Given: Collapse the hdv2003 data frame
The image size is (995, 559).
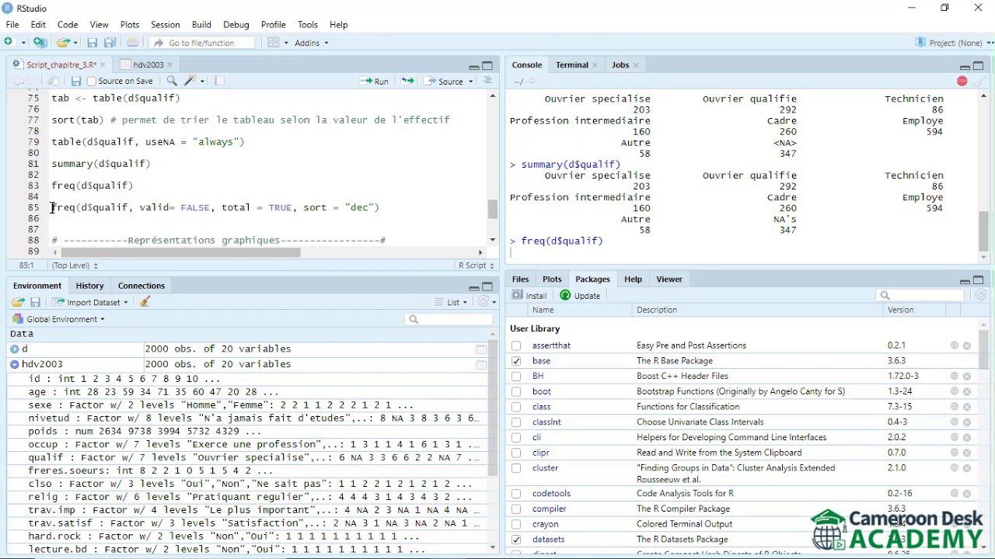Looking at the screenshot, I should (x=15, y=364).
